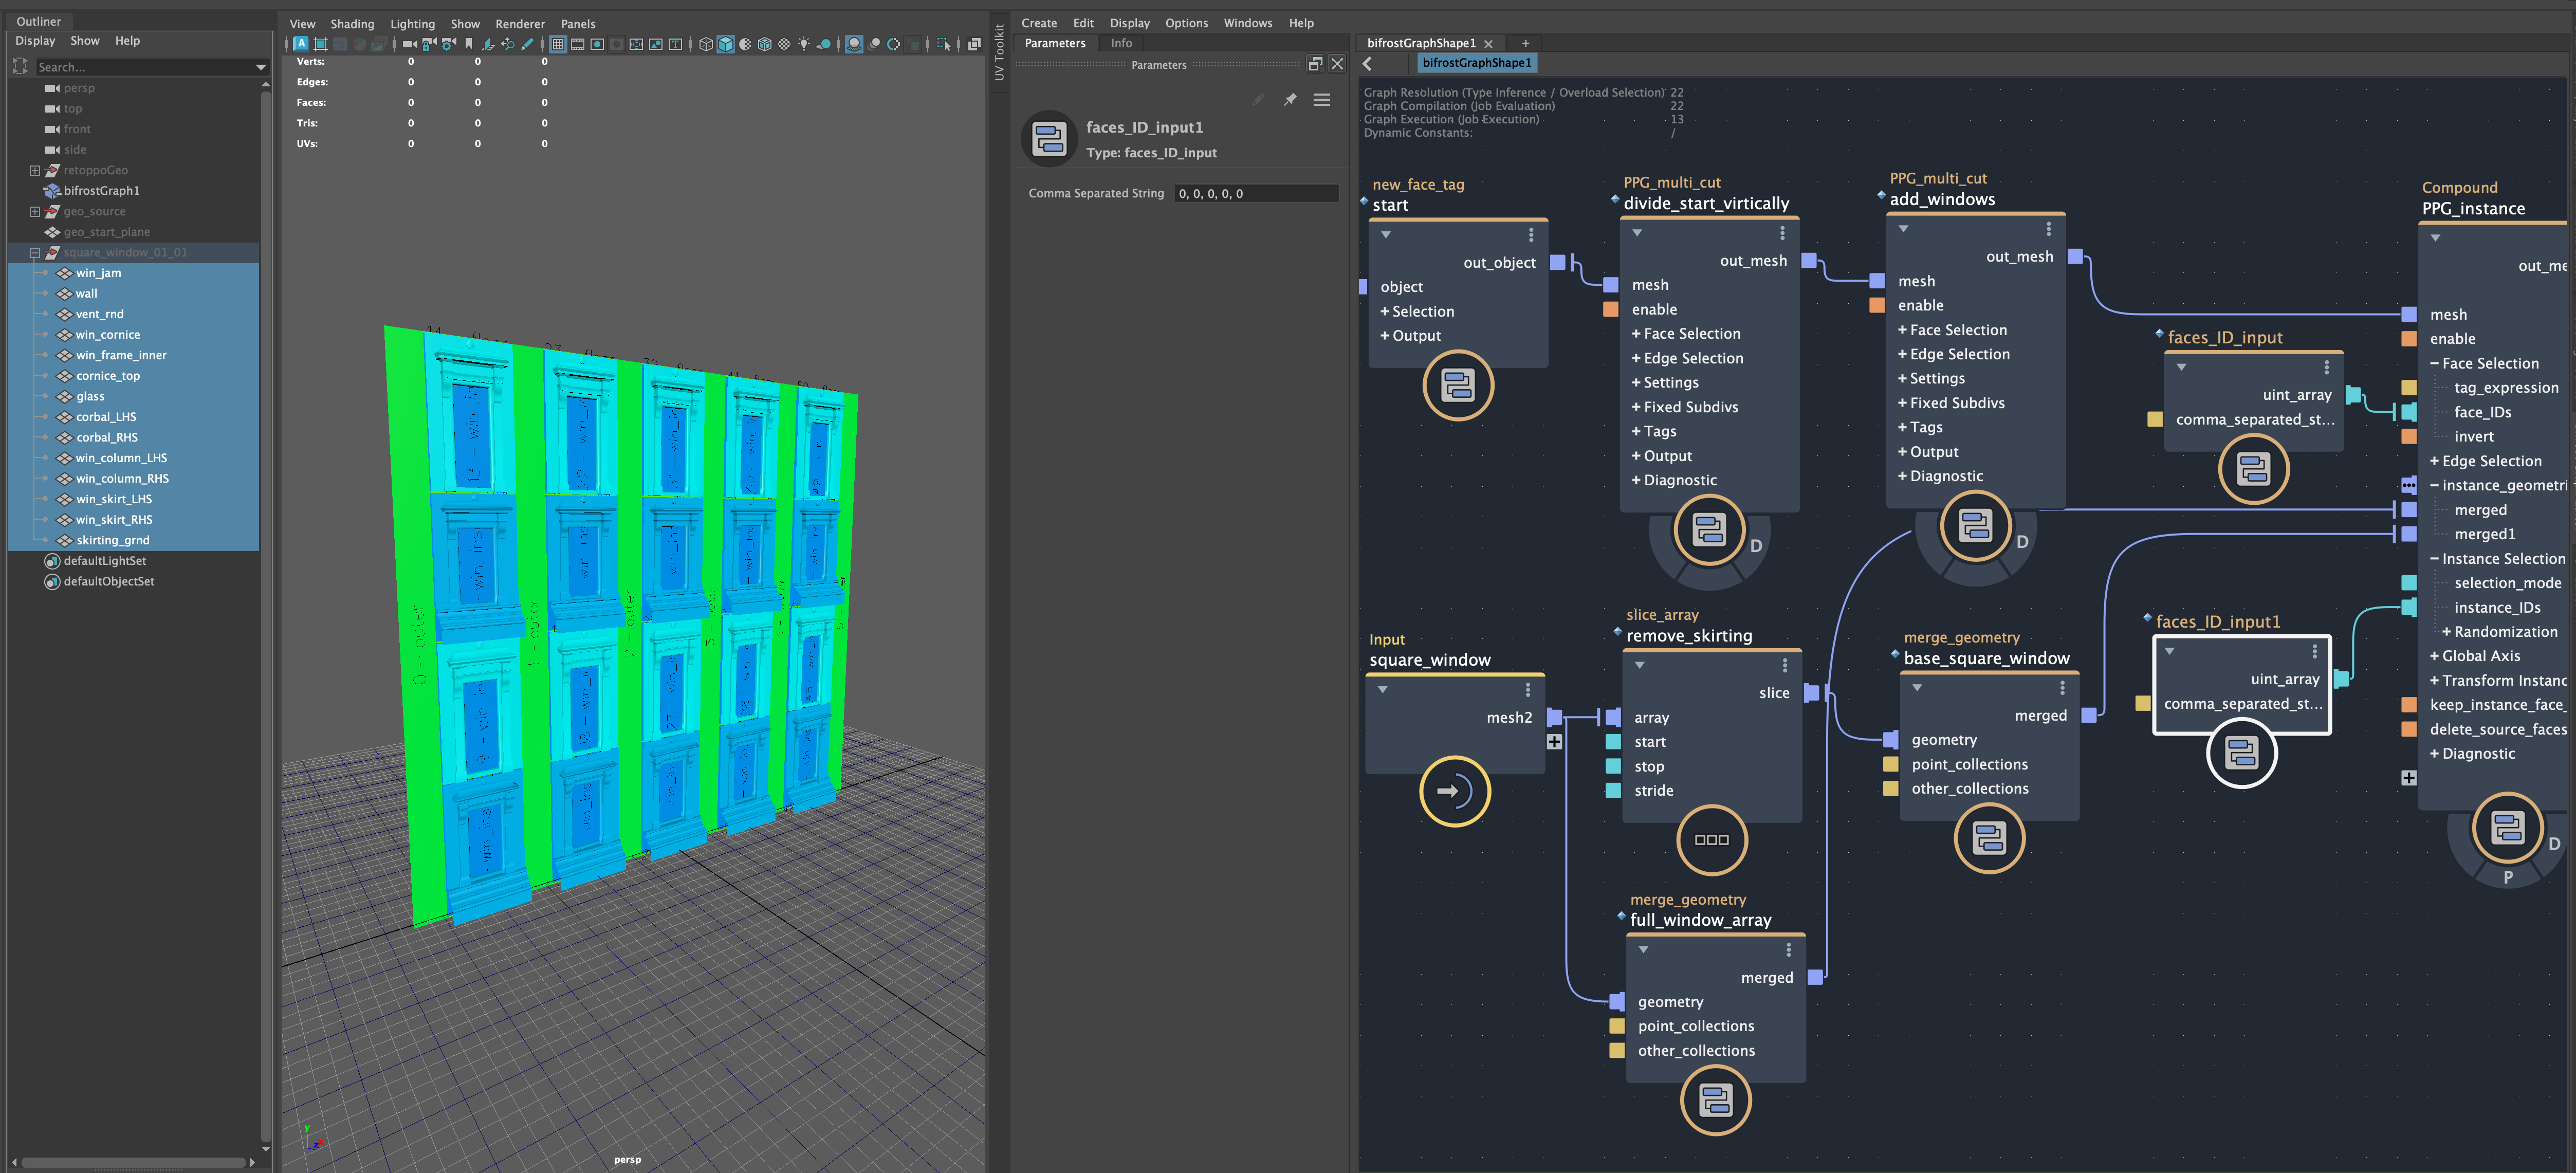Click the viewport lighting bulb icon
The image size is (2576, 1173).
[803, 44]
